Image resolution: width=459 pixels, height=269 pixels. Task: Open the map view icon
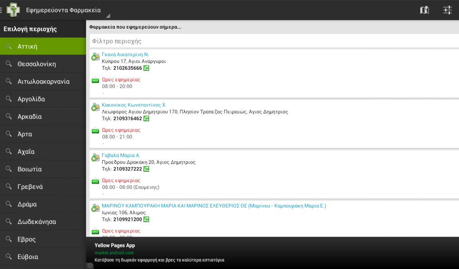[x=424, y=10]
